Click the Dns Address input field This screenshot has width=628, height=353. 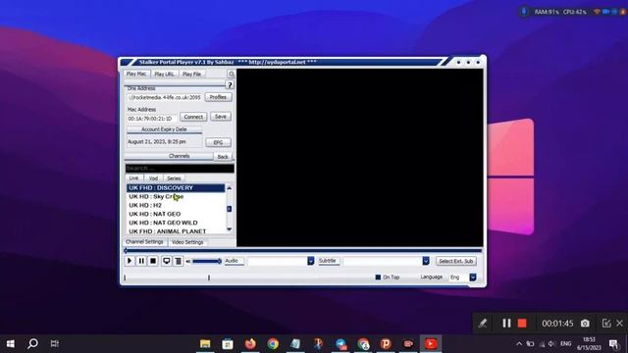[x=164, y=97]
